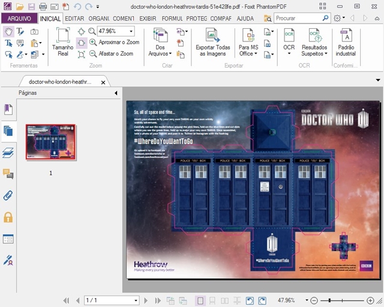Screen dimensions: 384x307
Task: Go to previous page arrow
Action: click(78, 300)
